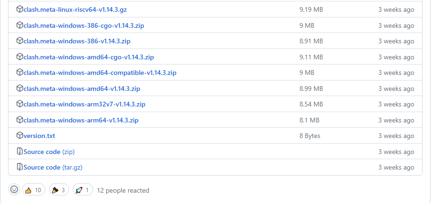Click package icon beside windows-386-cgo zip

point(20,25)
